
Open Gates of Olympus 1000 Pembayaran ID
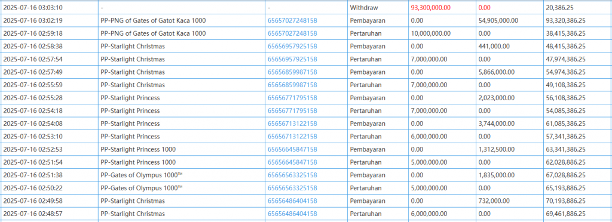(x=292, y=175)
